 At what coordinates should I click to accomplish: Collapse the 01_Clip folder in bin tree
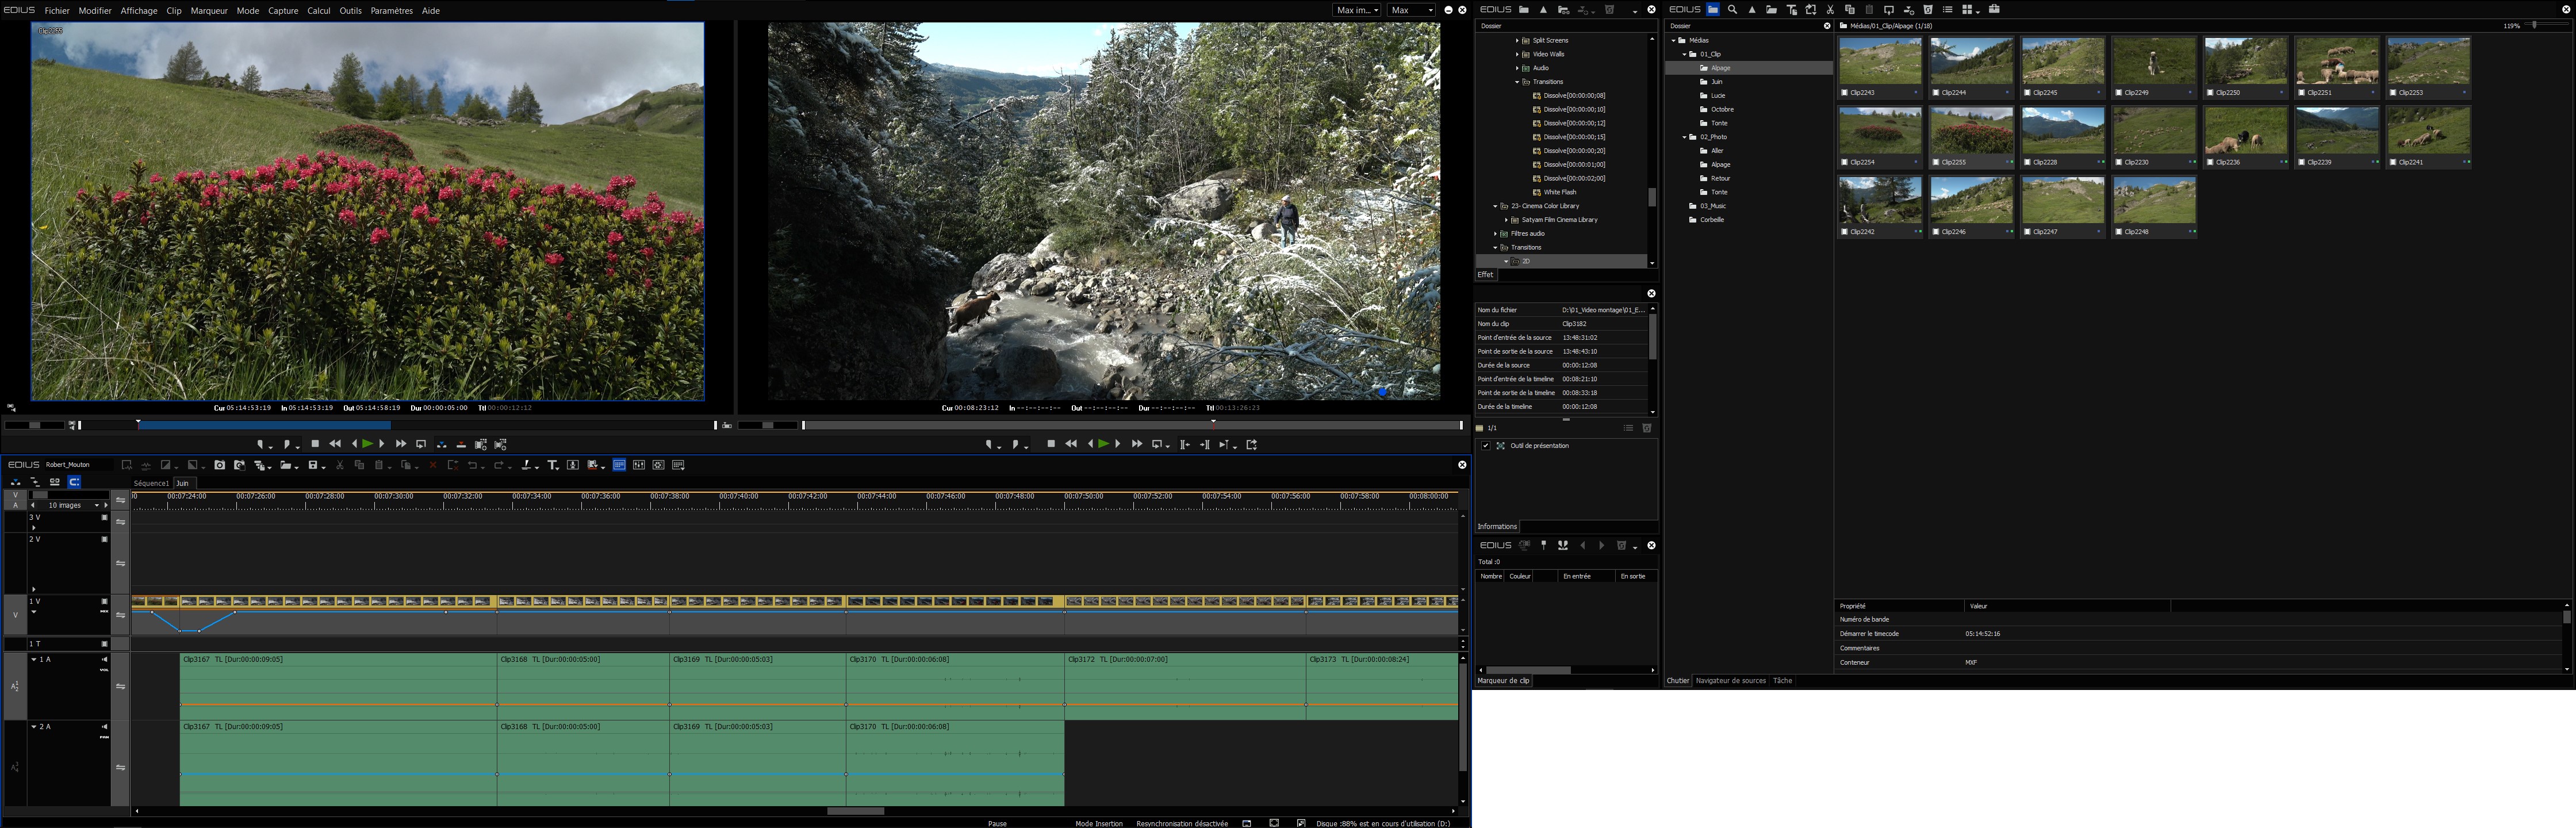tap(1684, 54)
